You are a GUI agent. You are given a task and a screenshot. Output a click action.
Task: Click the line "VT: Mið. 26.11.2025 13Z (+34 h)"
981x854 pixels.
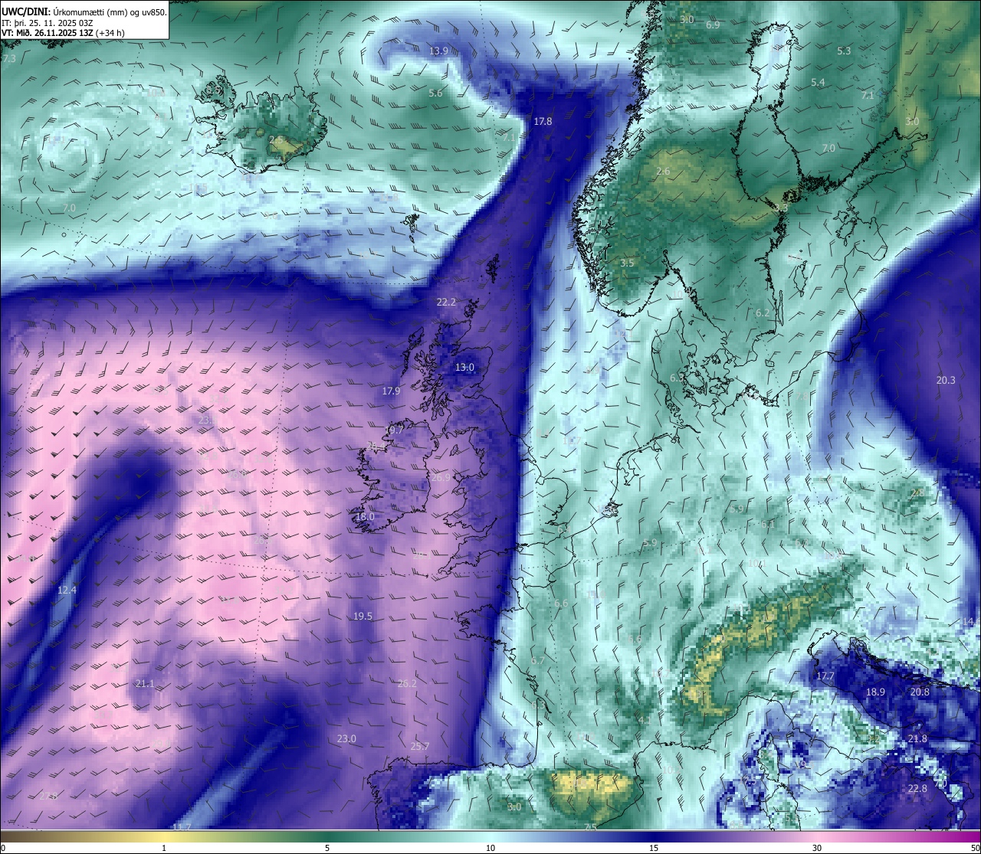pos(63,33)
